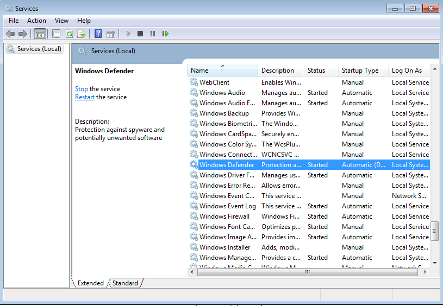
Task: Click the Network S... cell of Windows Event C...
Action: (x=409, y=196)
